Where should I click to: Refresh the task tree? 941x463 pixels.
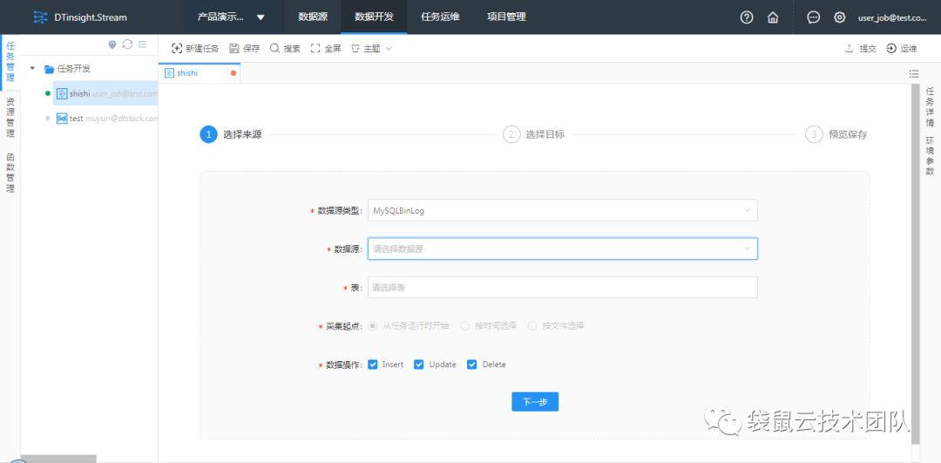click(127, 44)
